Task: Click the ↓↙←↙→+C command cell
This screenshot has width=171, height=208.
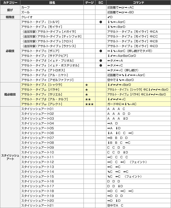Action: (138, 99)
